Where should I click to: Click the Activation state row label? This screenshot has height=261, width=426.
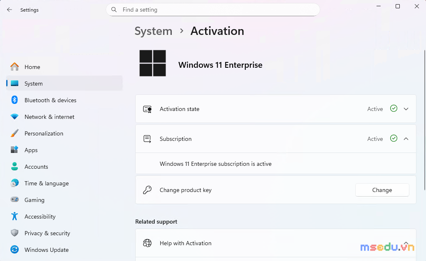[180, 109]
